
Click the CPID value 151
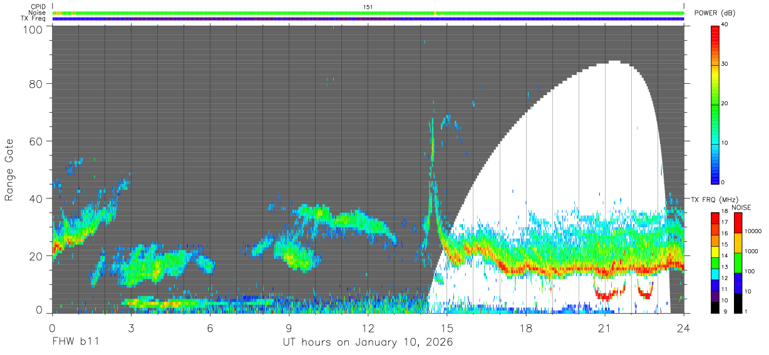pos(368,7)
